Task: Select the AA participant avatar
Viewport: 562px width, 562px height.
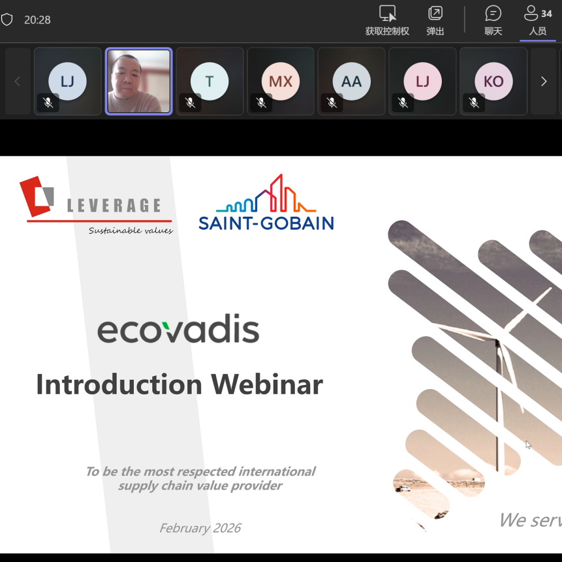Action: (351, 81)
